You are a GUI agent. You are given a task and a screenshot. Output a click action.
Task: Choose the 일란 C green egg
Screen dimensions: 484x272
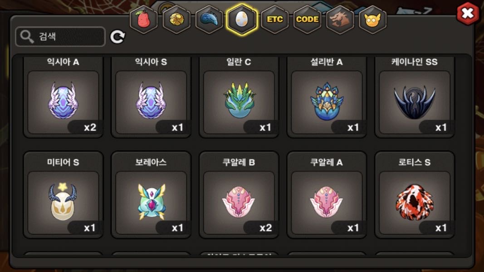click(239, 97)
